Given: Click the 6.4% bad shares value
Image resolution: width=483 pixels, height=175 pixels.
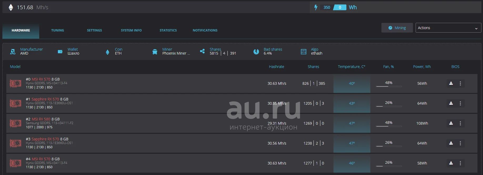Looking at the screenshot, I should coord(268,53).
